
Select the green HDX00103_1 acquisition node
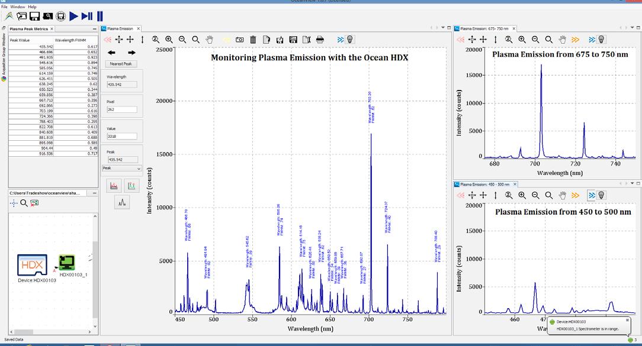coord(67,262)
